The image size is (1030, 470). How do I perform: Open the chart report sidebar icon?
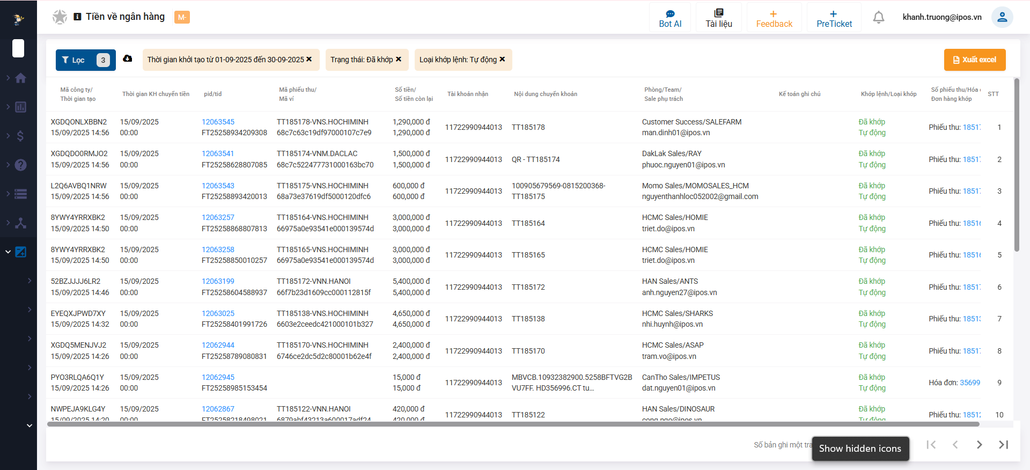pyautogui.click(x=20, y=107)
